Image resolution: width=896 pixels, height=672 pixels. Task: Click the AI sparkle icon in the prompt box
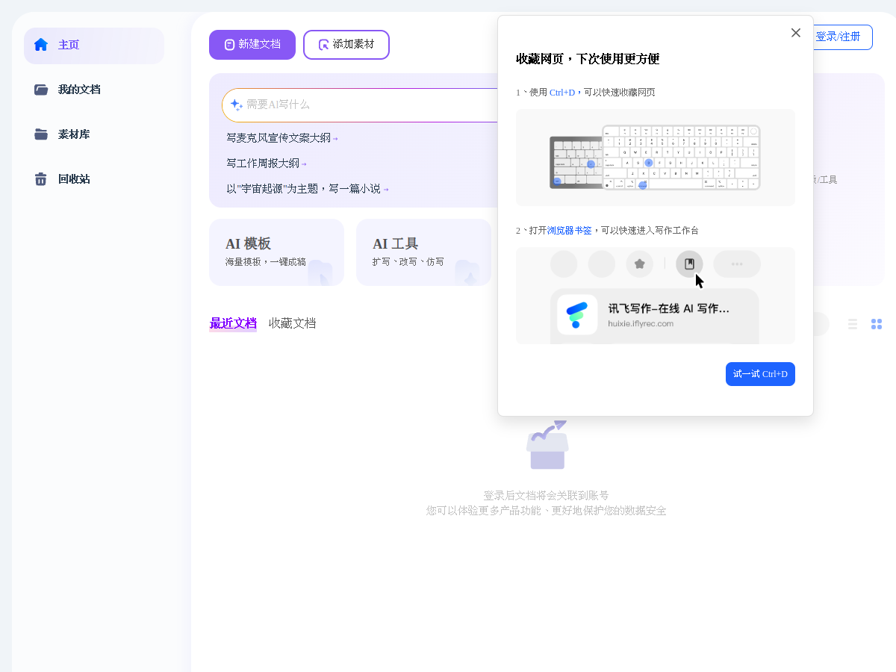(237, 105)
